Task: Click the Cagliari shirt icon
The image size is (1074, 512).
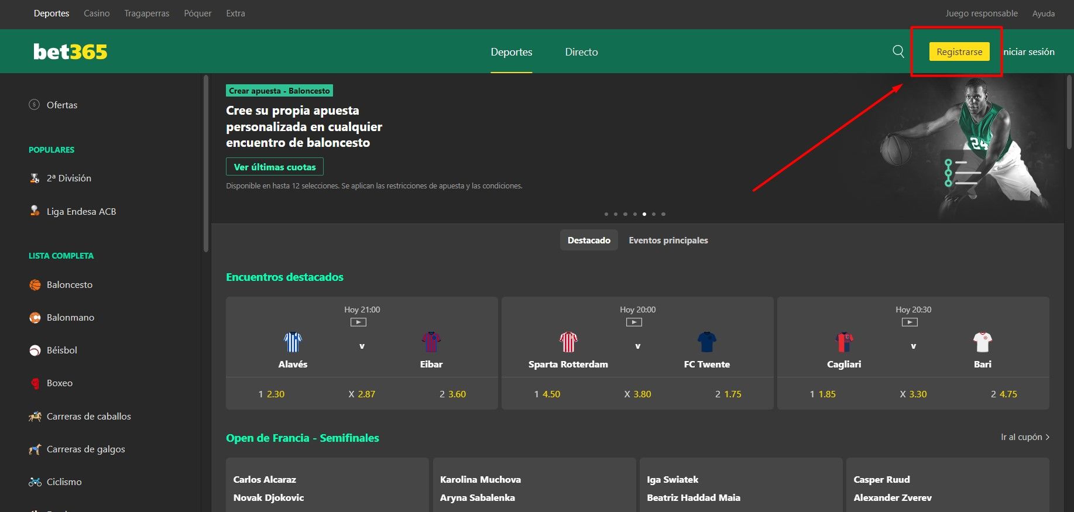Action: 844,342
